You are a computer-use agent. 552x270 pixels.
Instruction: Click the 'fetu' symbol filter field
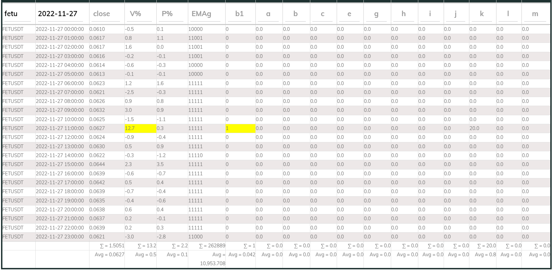[x=17, y=14]
